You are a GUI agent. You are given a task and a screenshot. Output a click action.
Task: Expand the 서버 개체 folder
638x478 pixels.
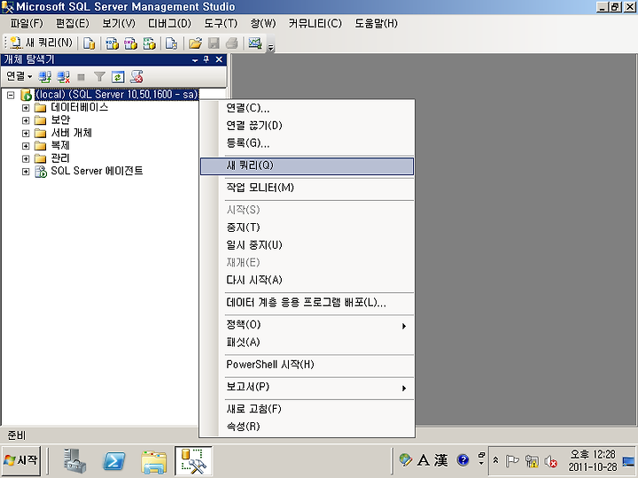[26, 133]
